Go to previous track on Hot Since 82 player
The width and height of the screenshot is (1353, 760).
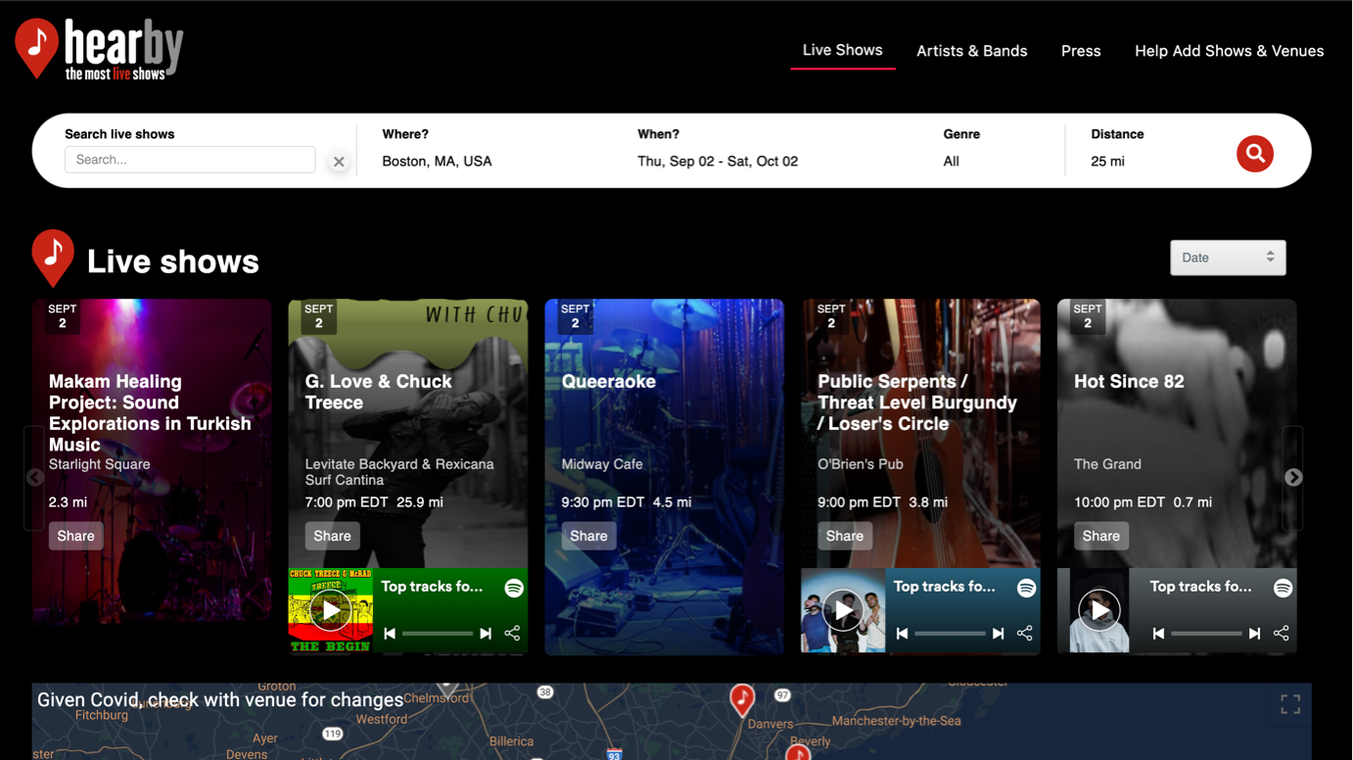pyautogui.click(x=1158, y=634)
